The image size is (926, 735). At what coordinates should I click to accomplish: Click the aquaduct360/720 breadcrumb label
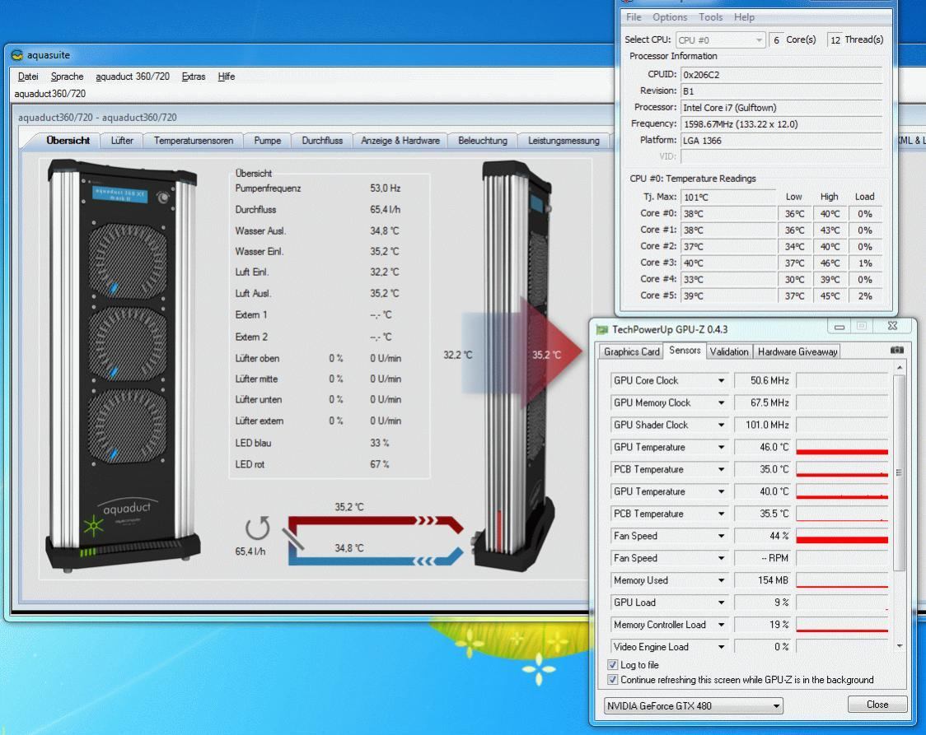(x=49, y=94)
